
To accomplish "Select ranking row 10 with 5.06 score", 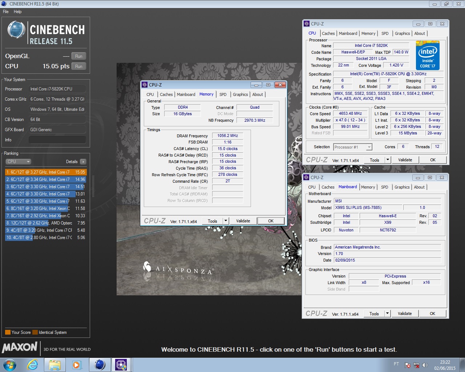I will pos(46,238).
